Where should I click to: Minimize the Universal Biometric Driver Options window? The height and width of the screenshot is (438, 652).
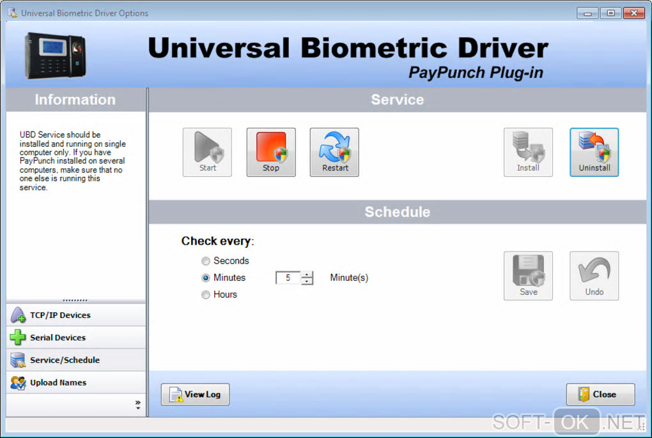pos(587,13)
